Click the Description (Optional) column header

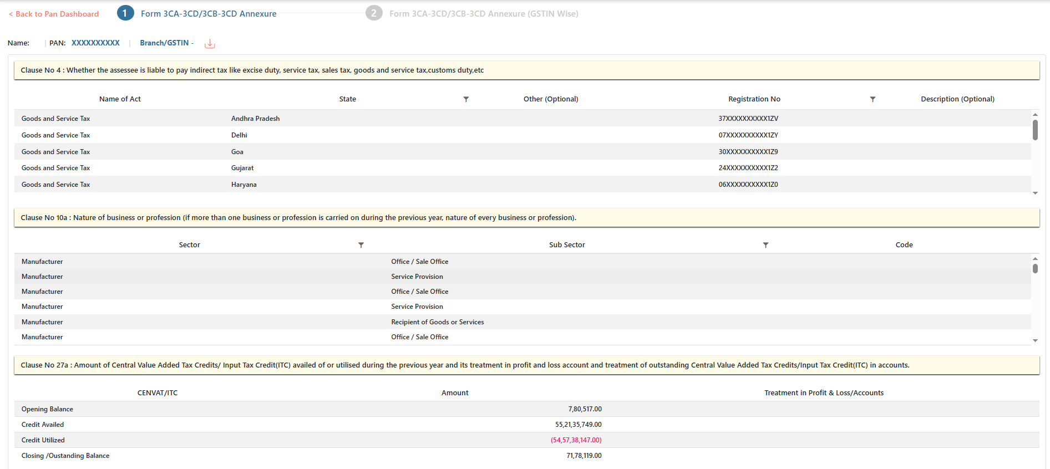click(958, 99)
